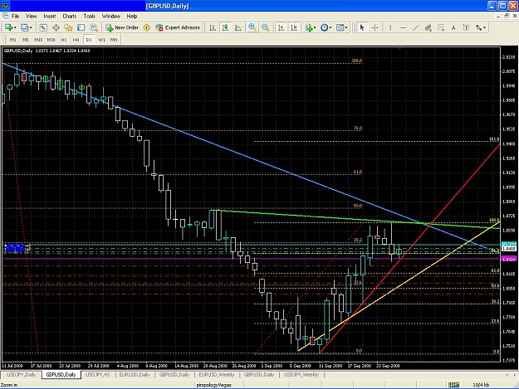Screen dimensions: 519x389
Task: Select the Crosshair tool
Action: [375, 27]
